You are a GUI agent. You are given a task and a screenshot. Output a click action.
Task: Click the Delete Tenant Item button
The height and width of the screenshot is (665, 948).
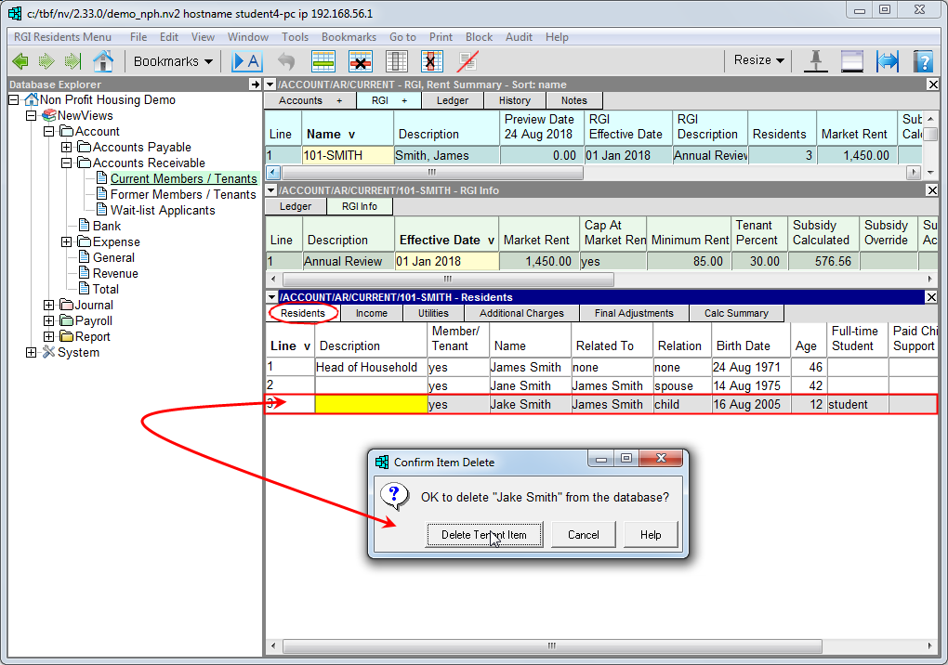coord(483,534)
